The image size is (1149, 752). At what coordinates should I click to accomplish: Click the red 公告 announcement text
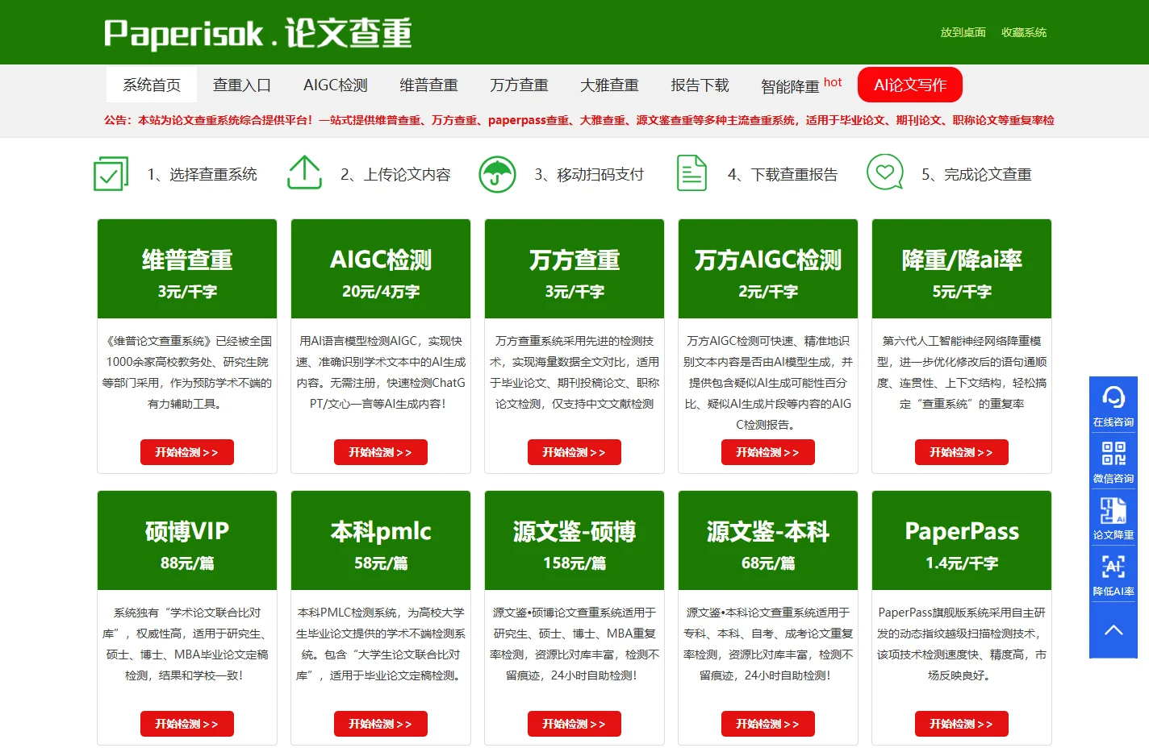(x=579, y=120)
